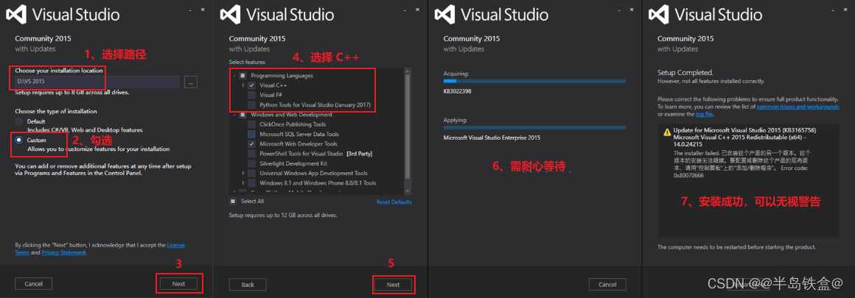Click 'Setup requires up to 8 GB' text
The image size is (855, 298).
[x=72, y=93]
